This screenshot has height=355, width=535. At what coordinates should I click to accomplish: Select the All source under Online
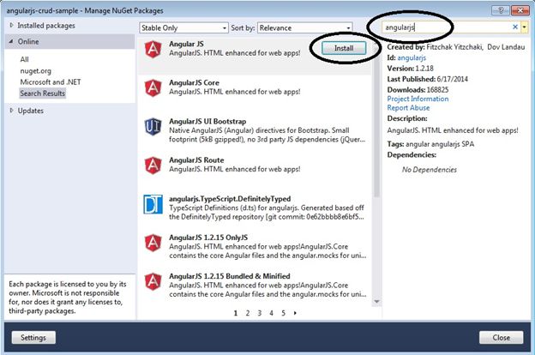tap(24, 59)
